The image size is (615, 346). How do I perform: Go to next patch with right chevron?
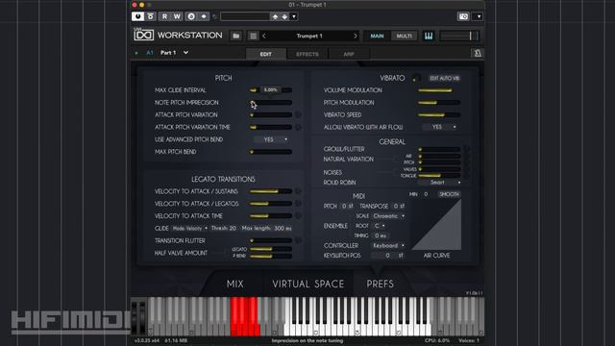[x=356, y=36]
